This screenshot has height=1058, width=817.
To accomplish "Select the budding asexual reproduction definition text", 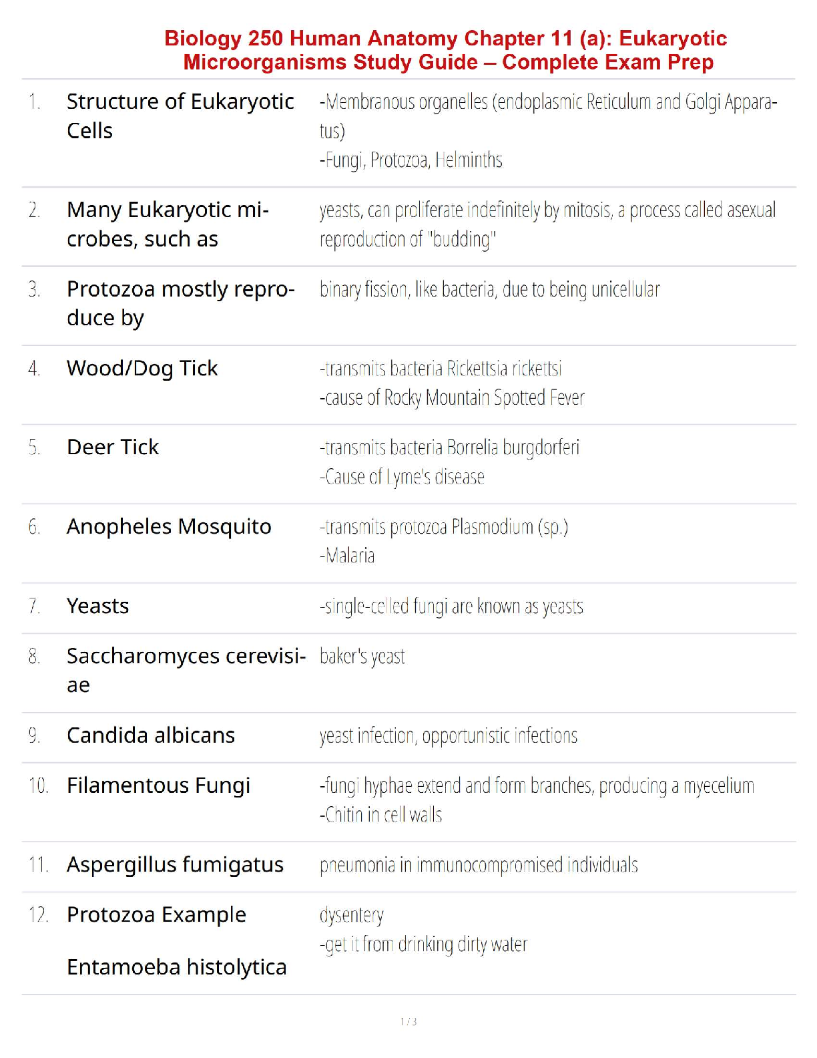I will [547, 224].
